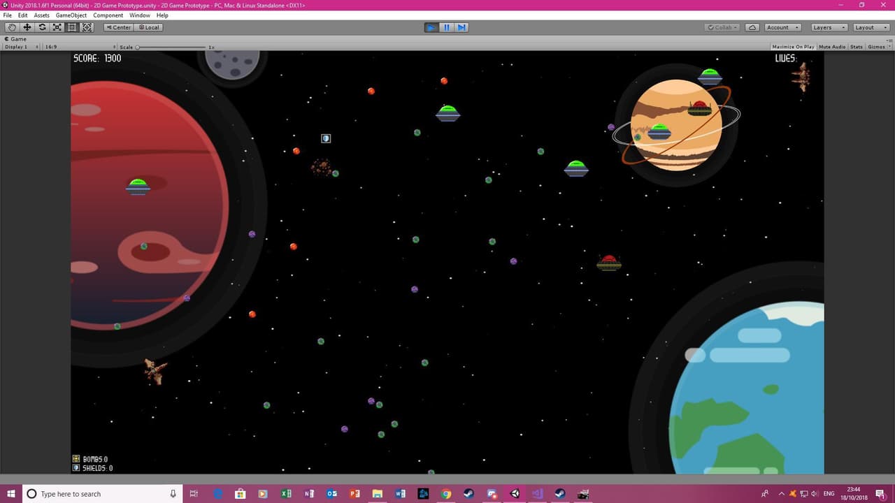Click the Windows search box
This screenshot has width=895, height=503.
(x=102, y=494)
